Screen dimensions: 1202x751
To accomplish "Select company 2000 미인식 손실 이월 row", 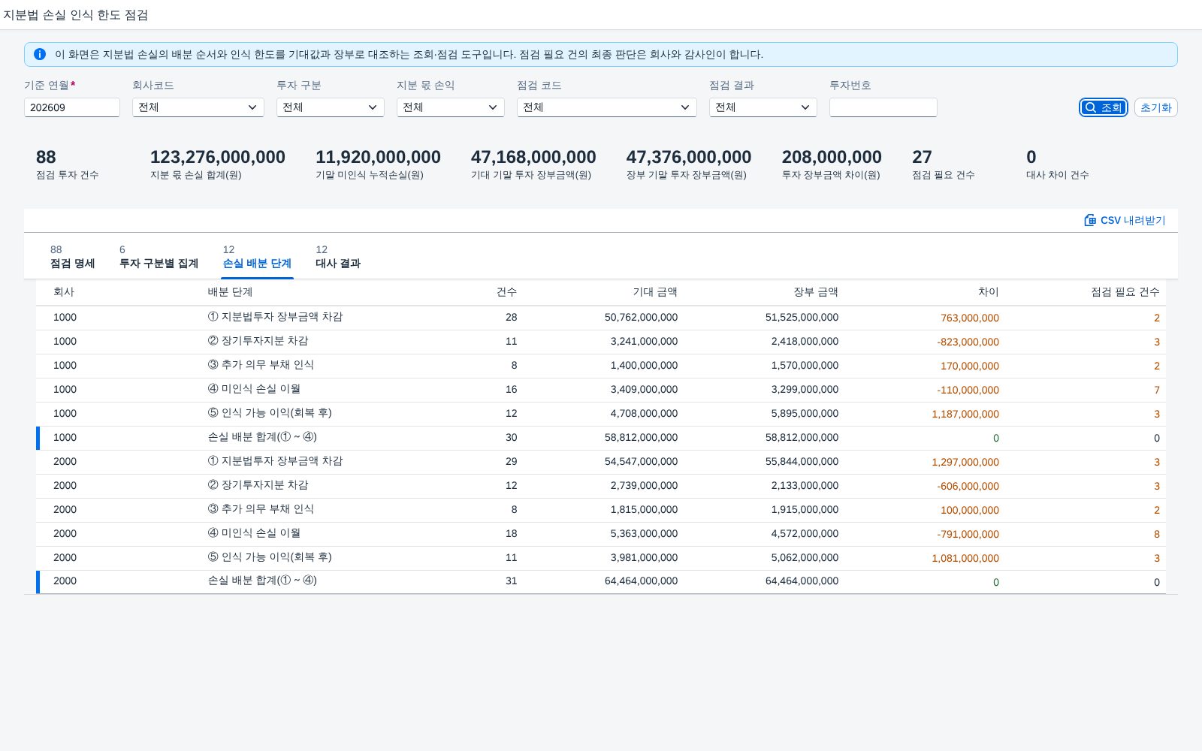I will pos(601,534).
